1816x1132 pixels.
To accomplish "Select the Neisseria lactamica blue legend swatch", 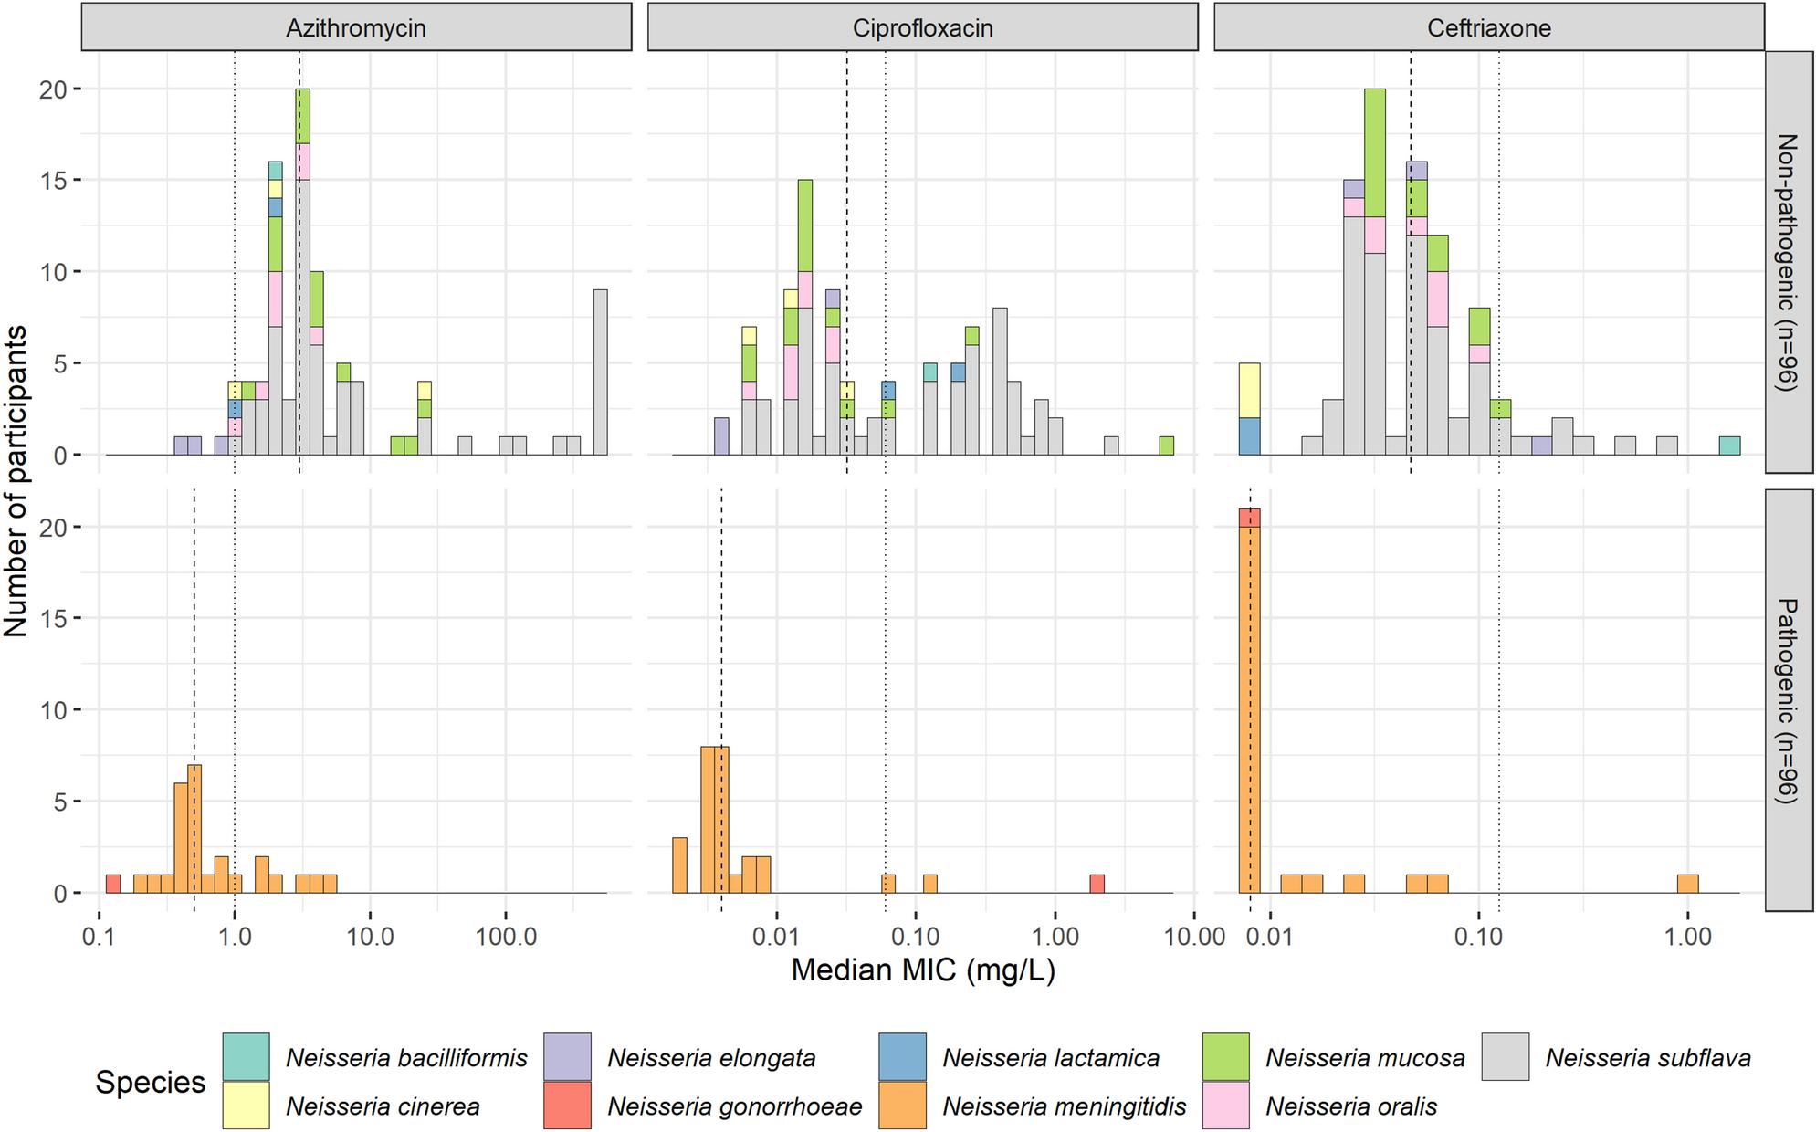I will 902,1057.
